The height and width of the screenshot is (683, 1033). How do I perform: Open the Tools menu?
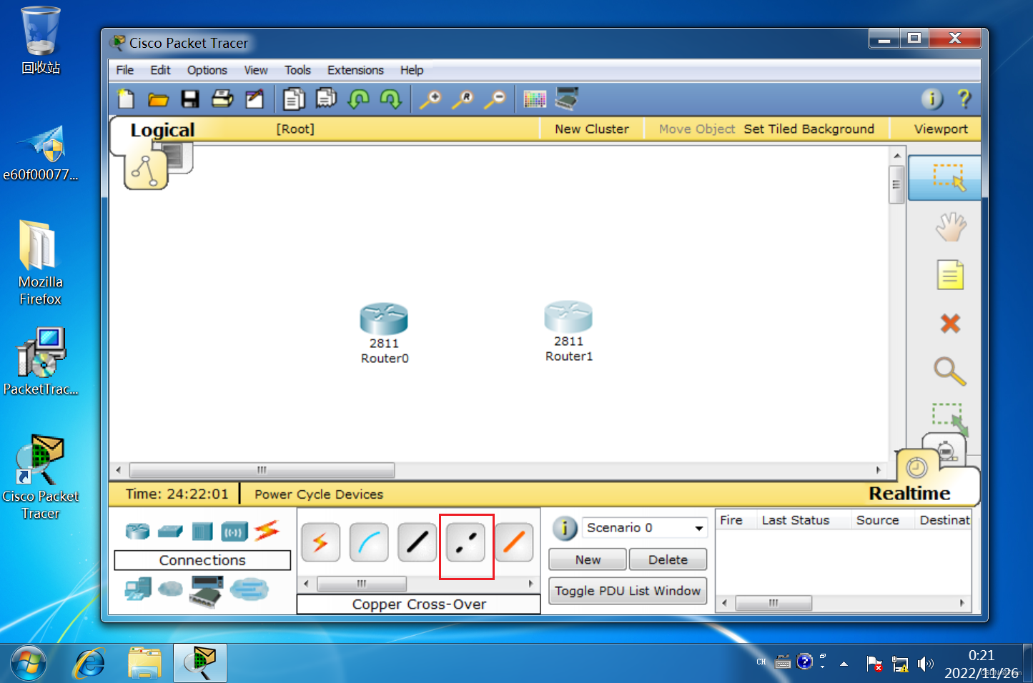297,70
